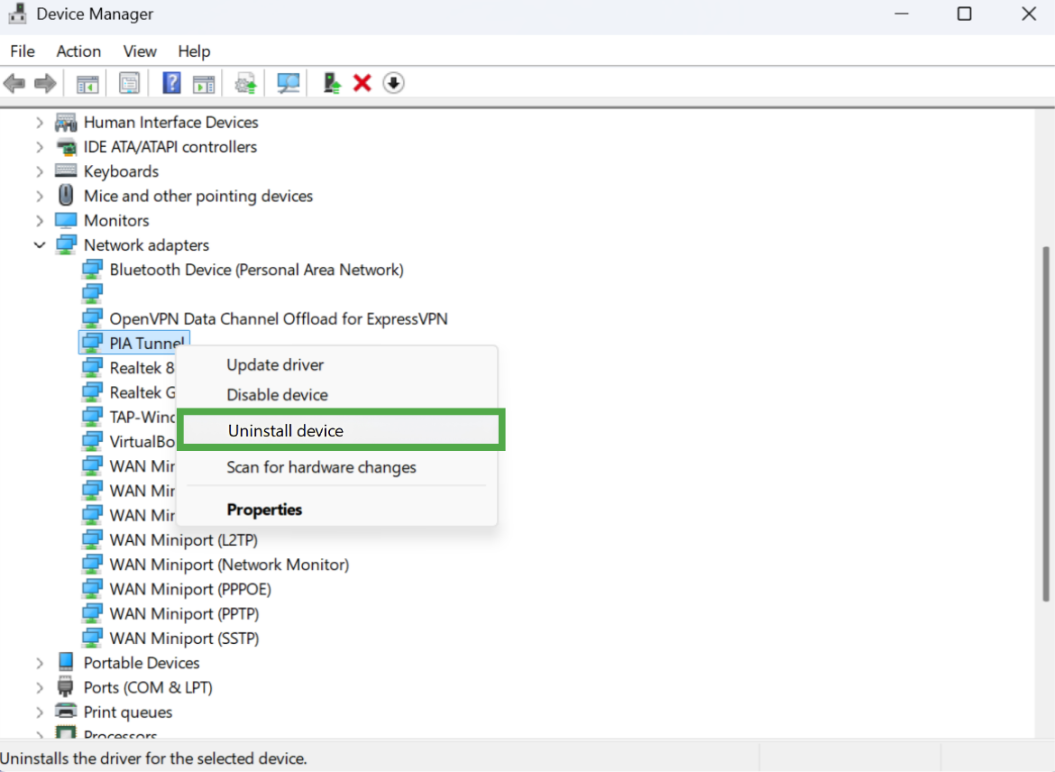Click the Ports (COM & LPT) icon

click(x=65, y=687)
